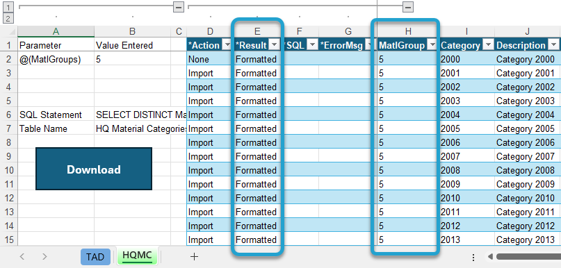Screen dimensions: 561x268
Task: Go to next sheet with right arrow
Action: point(44,256)
